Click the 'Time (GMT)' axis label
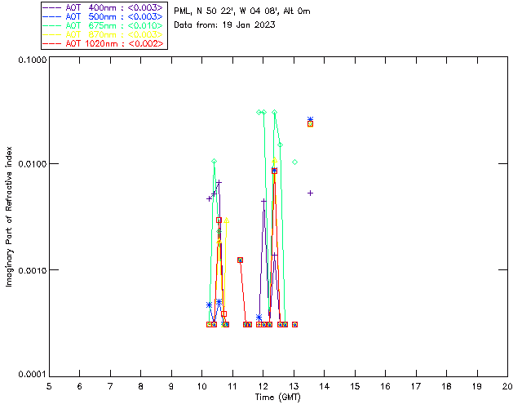 pyautogui.click(x=277, y=396)
